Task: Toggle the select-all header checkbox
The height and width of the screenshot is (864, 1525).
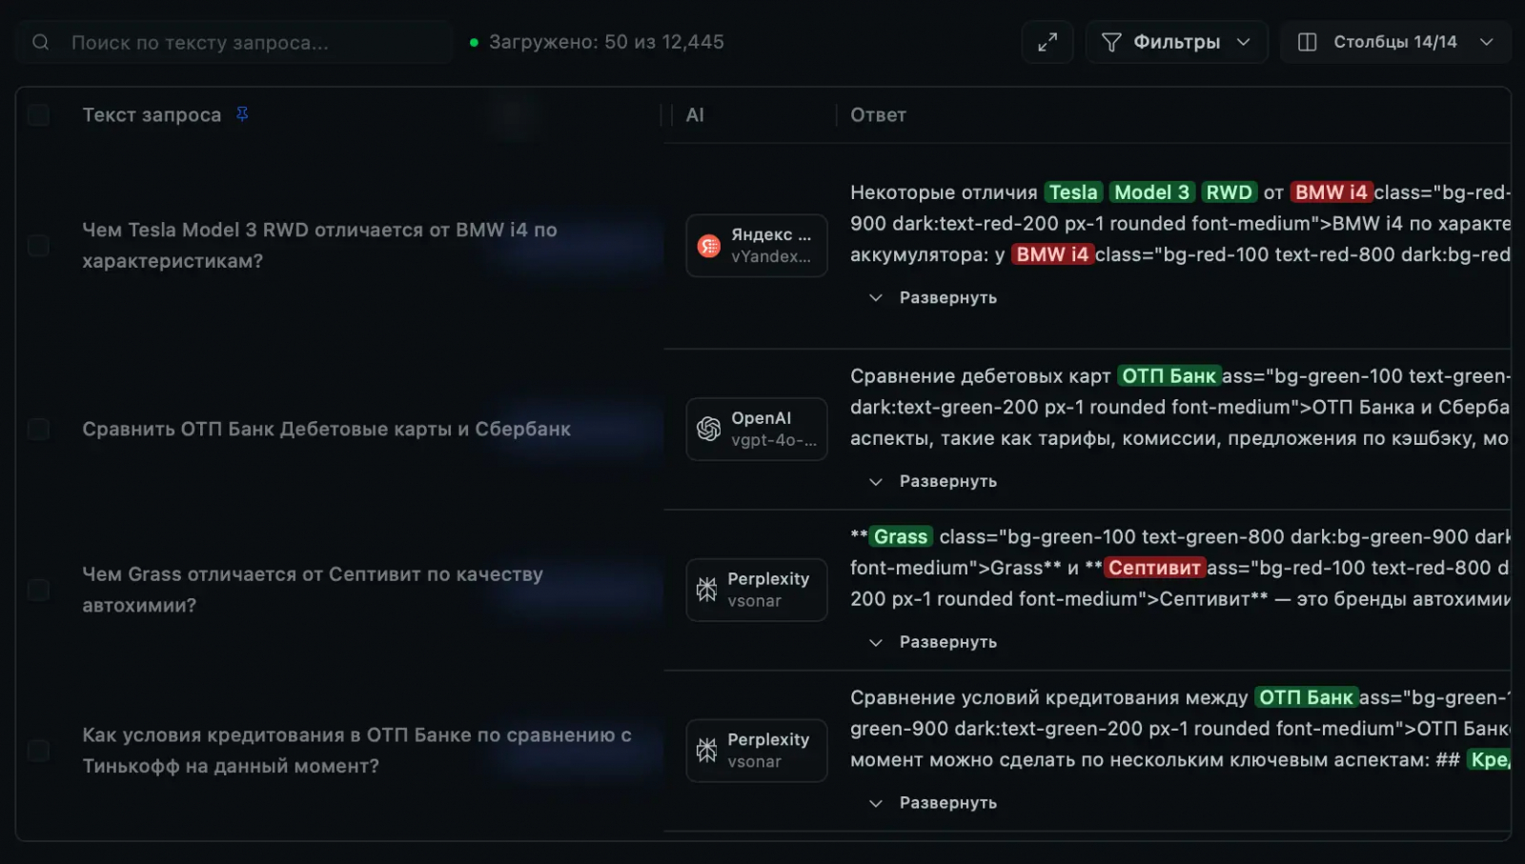Action: [x=39, y=115]
